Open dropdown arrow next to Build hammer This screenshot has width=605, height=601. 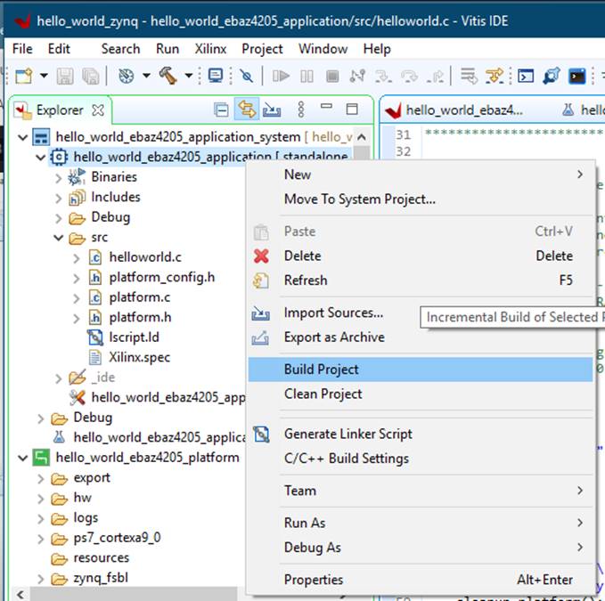click(x=188, y=77)
